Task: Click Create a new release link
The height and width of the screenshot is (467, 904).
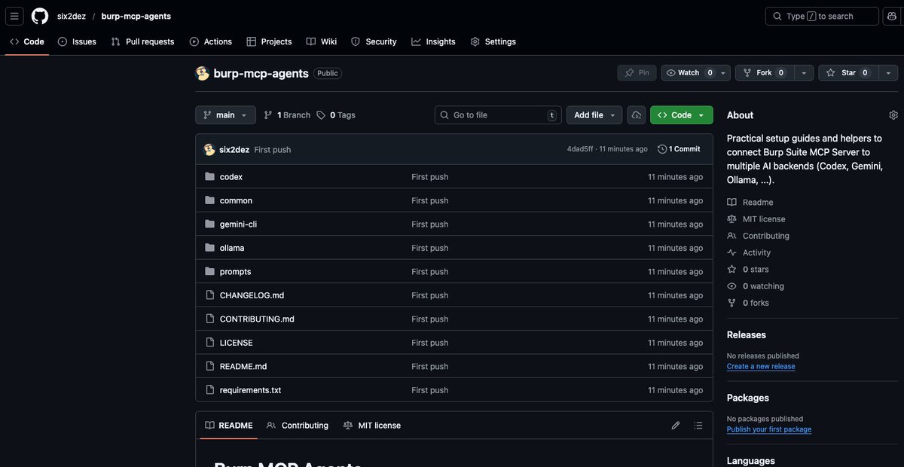Action: (761, 366)
